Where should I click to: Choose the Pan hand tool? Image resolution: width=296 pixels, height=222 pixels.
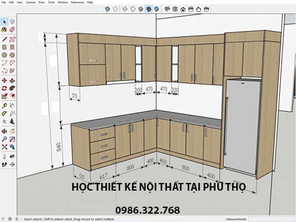[12, 131]
